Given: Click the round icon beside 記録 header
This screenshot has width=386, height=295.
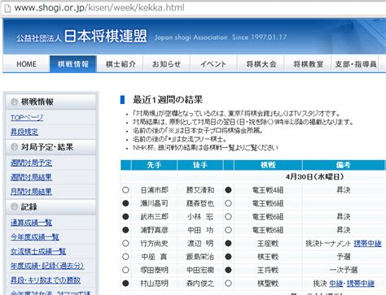Looking at the screenshot, I should pos(14,207).
